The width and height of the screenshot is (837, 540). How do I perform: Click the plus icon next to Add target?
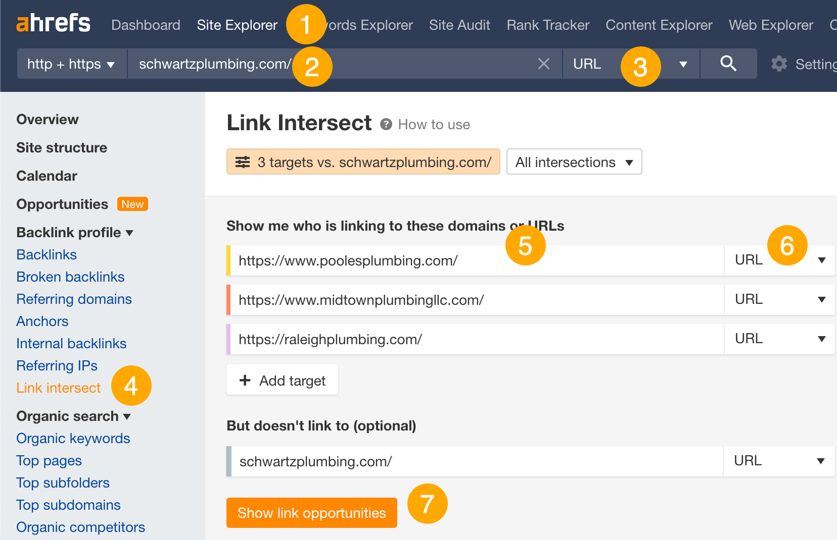(245, 380)
